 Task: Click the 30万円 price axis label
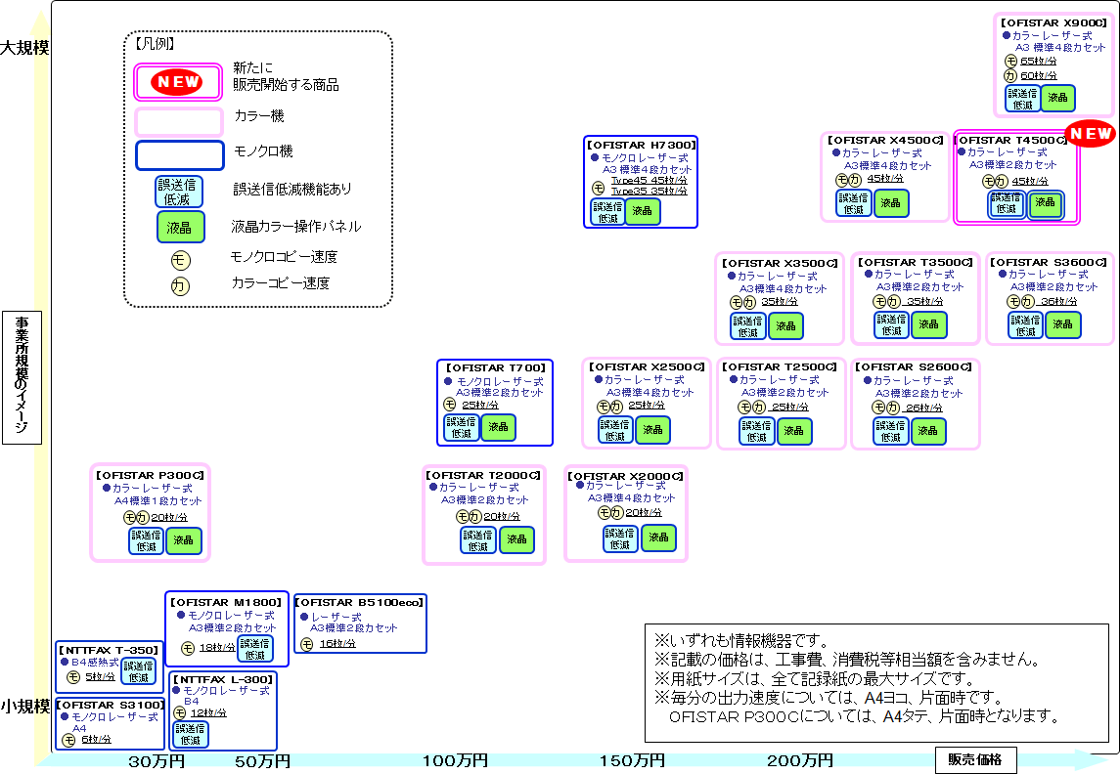tap(157, 761)
